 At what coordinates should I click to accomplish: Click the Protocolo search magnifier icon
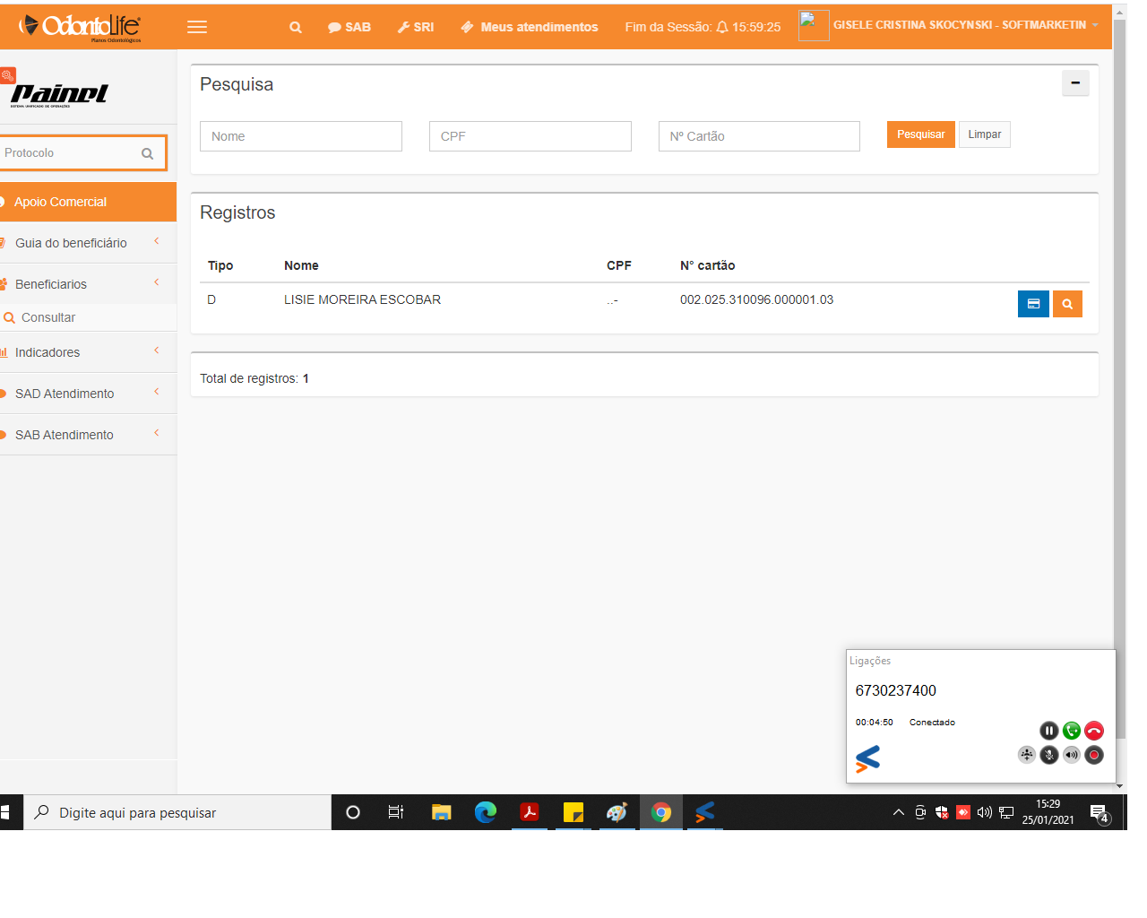(x=148, y=153)
